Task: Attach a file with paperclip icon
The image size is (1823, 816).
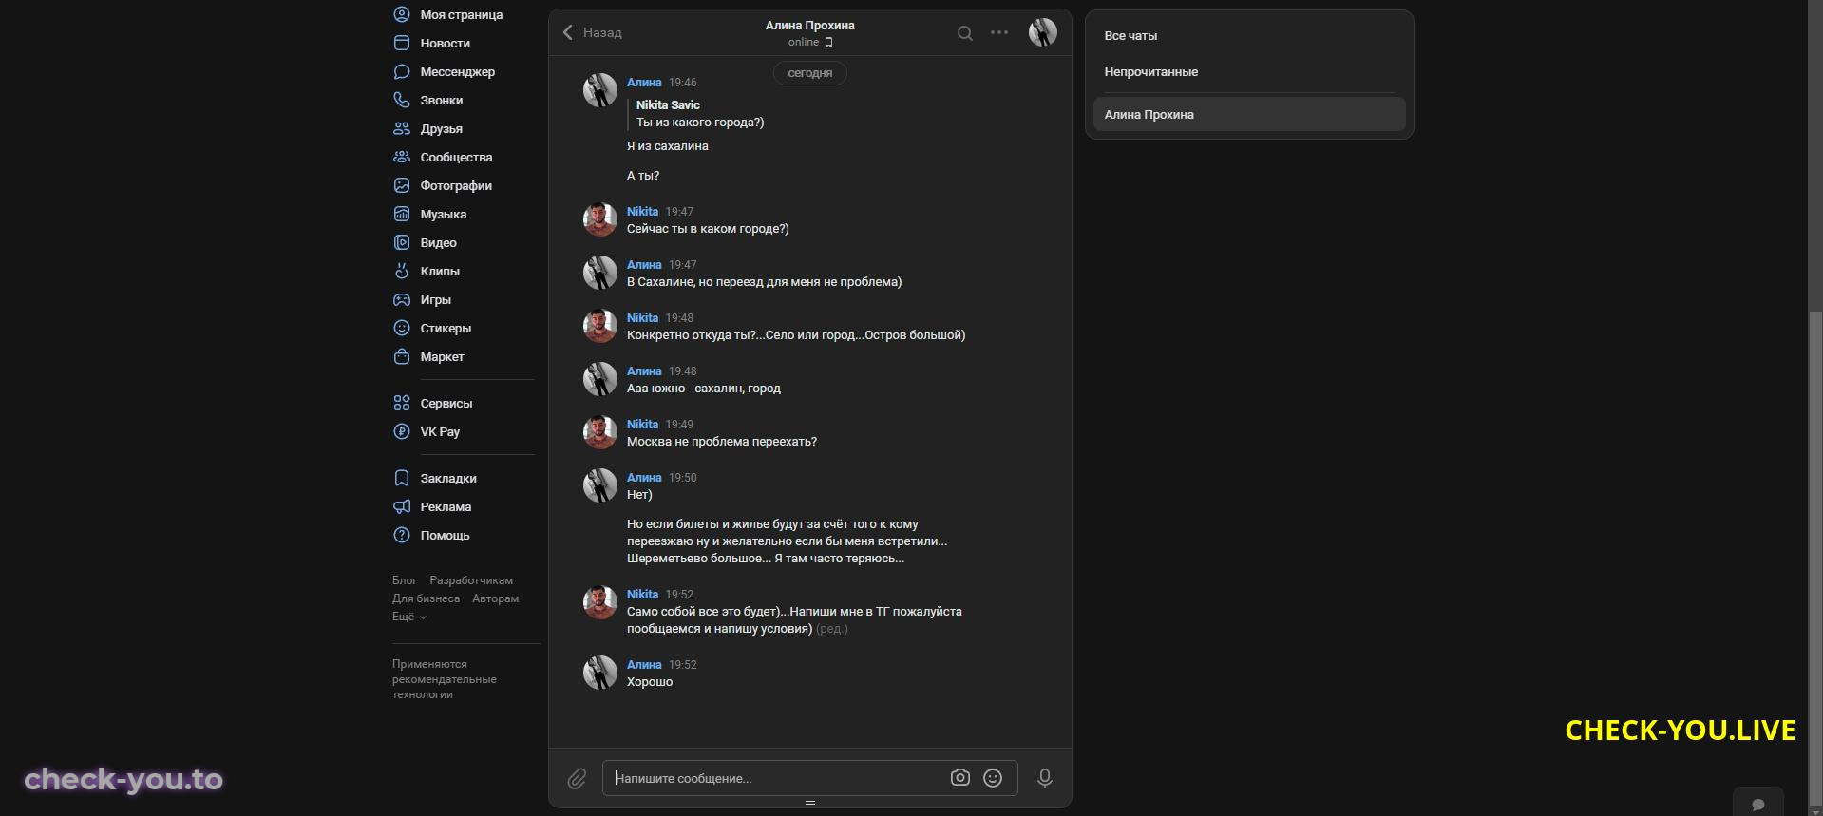Action: coord(578,779)
